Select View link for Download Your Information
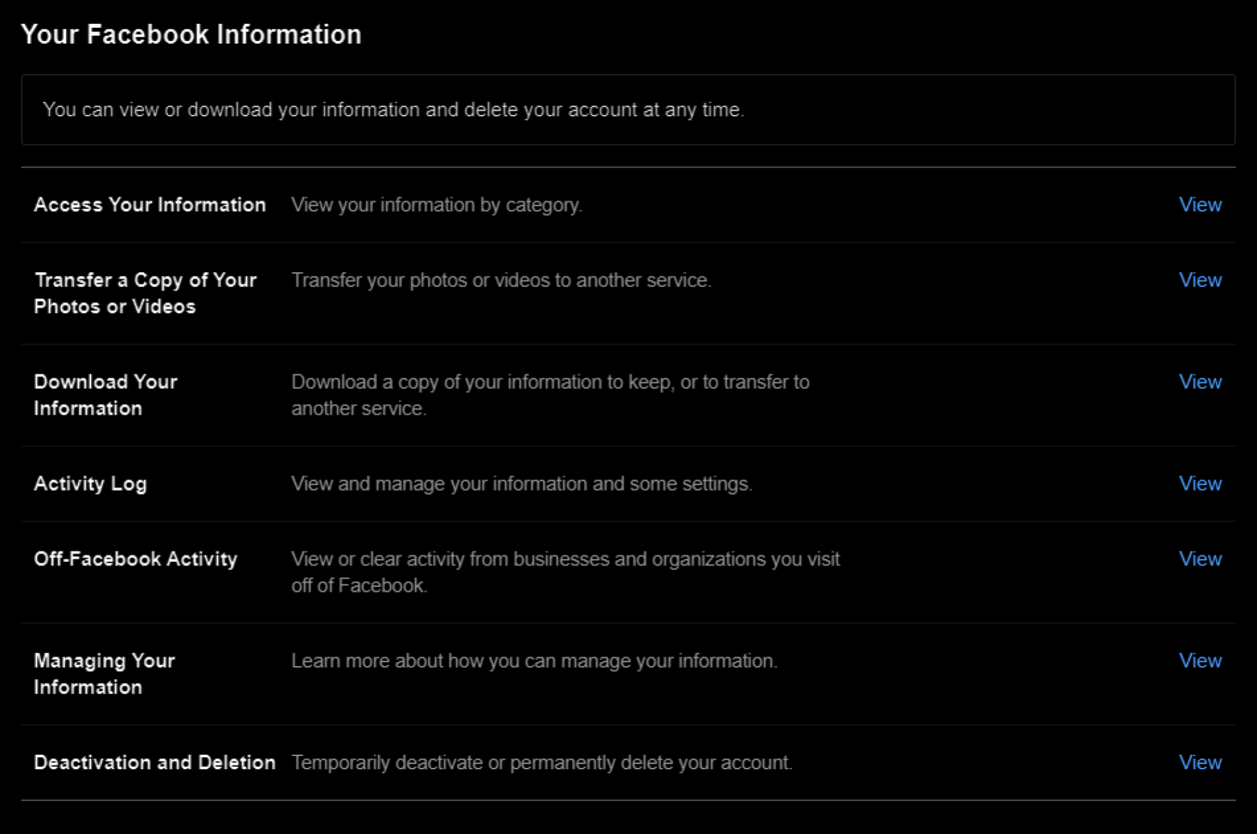Screen dimensions: 1257x834 coord(1200,381)
